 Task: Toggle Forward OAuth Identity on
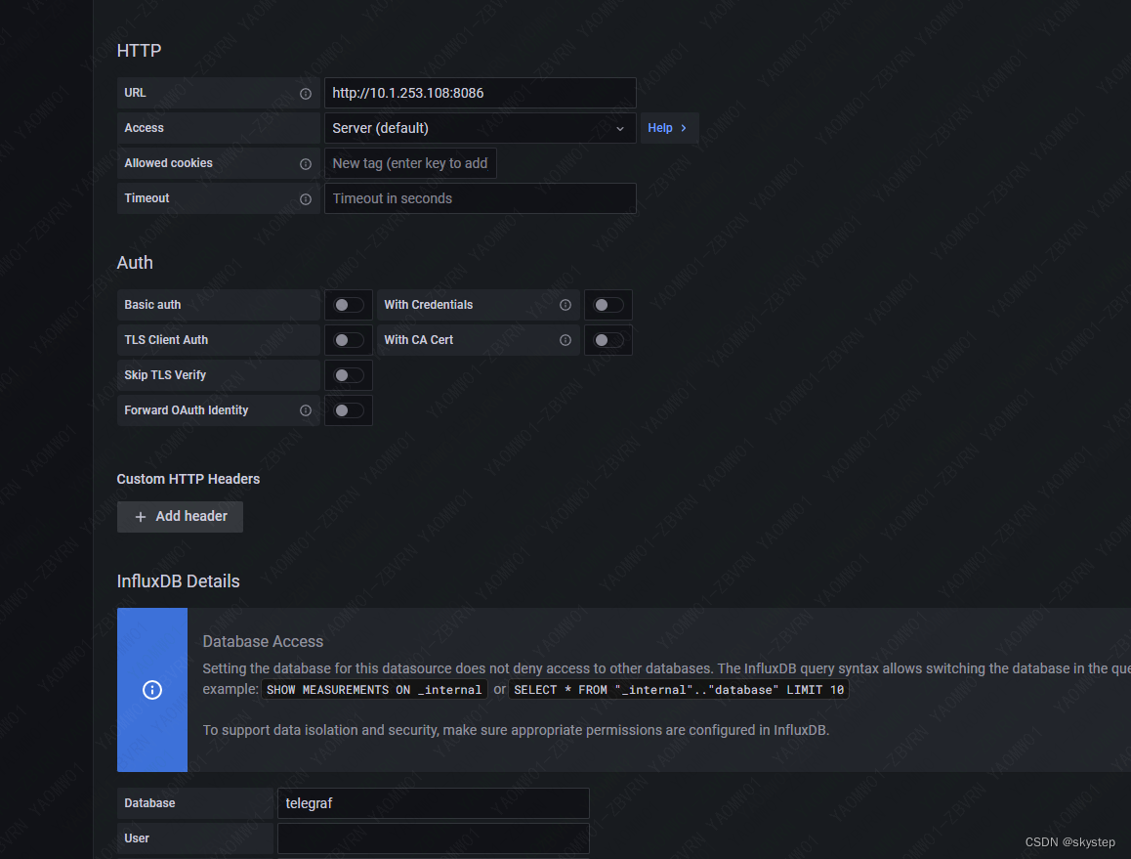(x=349, y=410)
